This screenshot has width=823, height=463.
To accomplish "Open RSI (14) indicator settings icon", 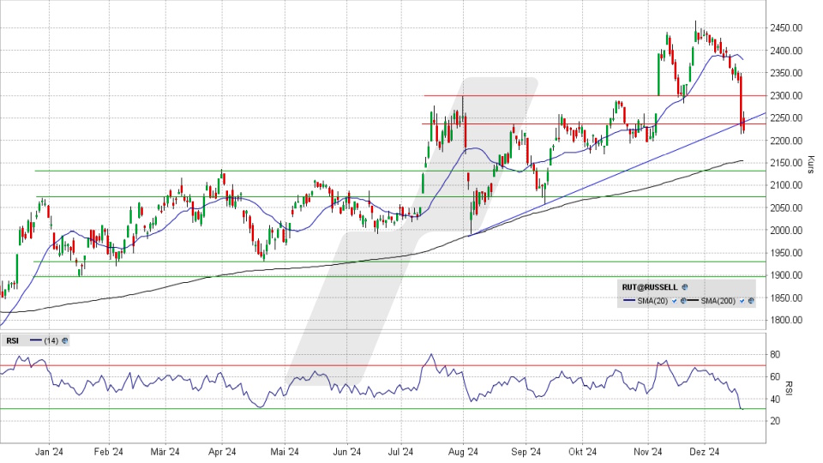I will click(64, 340).
